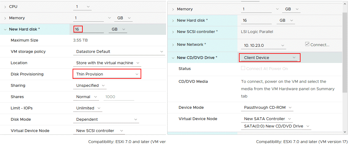Open the VM storage policy dropdown
348x147 pixels.
point(119,52)
